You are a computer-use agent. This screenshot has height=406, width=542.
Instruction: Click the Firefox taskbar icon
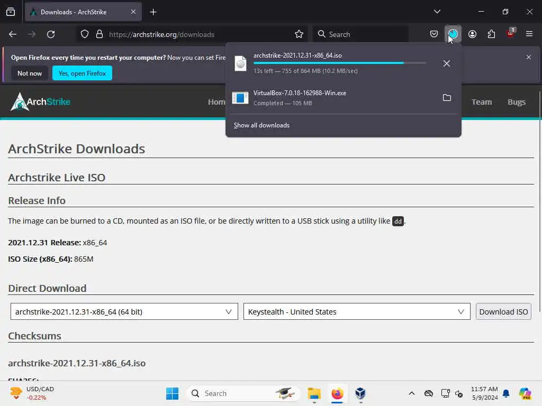point(337,393)
